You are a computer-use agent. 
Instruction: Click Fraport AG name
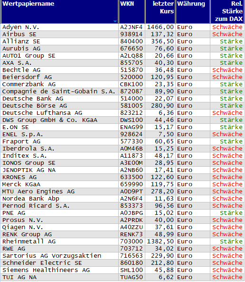(21, 141)
